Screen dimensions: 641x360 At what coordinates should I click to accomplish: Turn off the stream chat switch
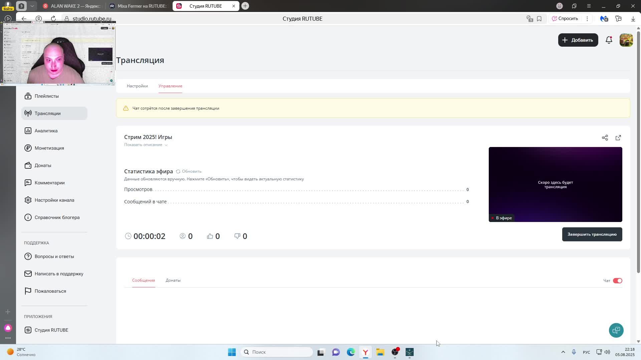click(x=617, y=281)
